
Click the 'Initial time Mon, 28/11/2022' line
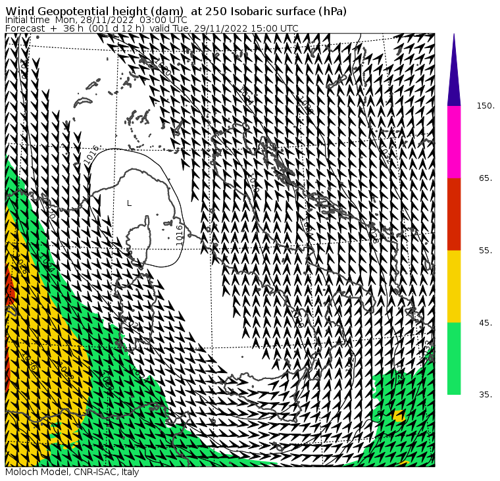96,20
